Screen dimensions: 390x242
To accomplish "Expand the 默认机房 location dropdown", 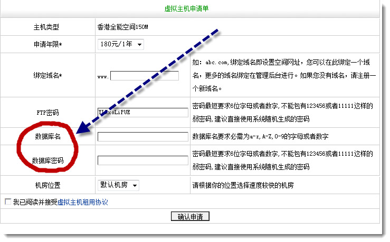I will (119, 185).
